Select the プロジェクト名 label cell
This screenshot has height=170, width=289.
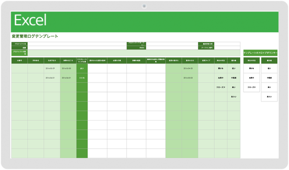point(19,44)
